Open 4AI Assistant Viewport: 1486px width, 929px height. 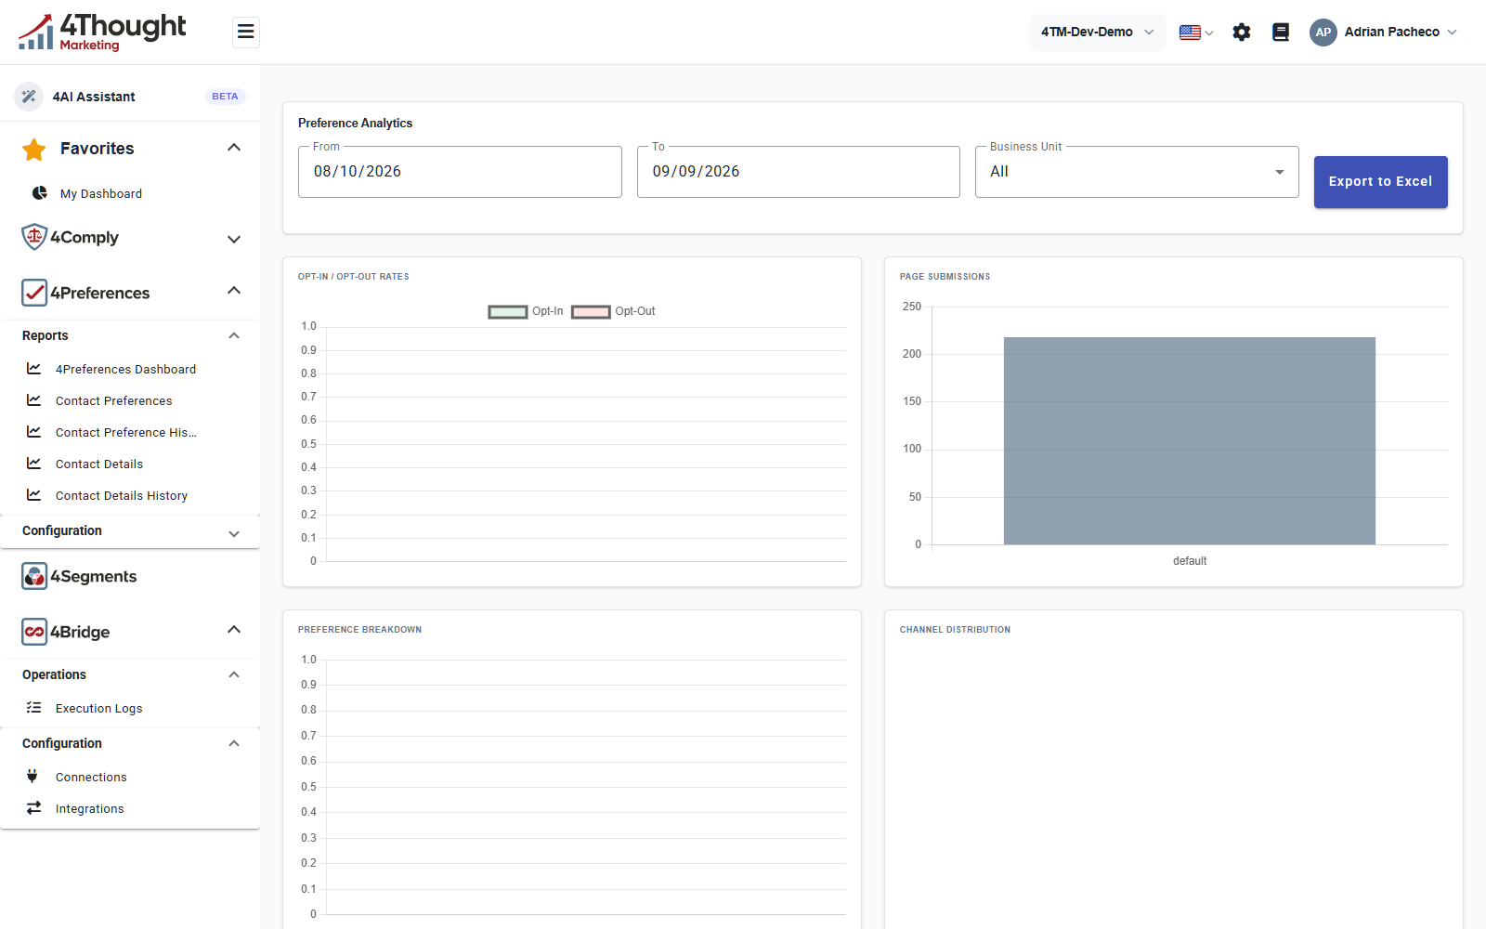pyautogui.click(x=94, y=97)
